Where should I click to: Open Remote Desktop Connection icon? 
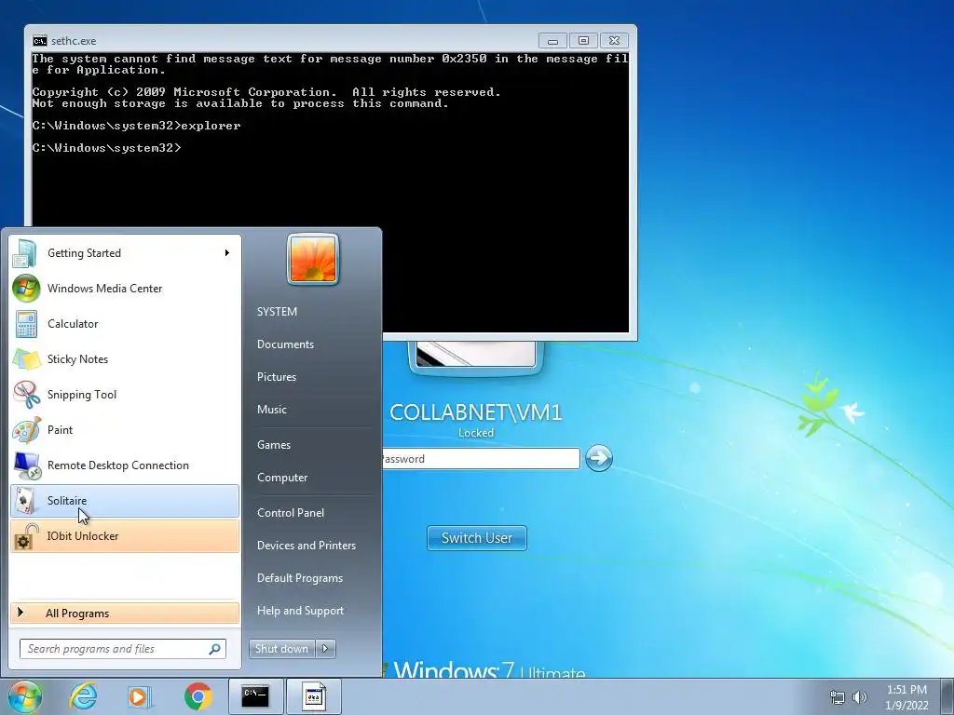(x=26, y=465)
